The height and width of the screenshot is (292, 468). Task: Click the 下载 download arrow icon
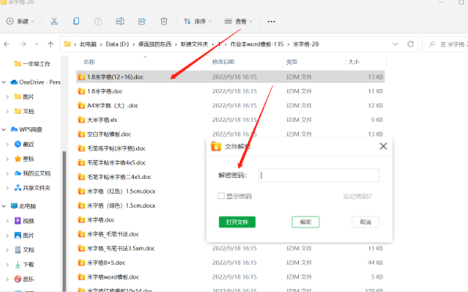click(x=18, y=265)
